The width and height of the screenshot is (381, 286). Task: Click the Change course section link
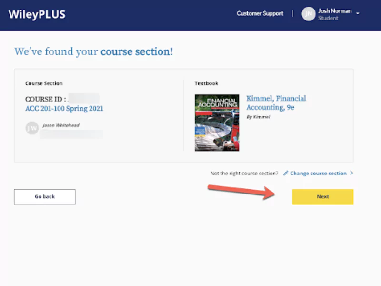[x=318, y=173]
